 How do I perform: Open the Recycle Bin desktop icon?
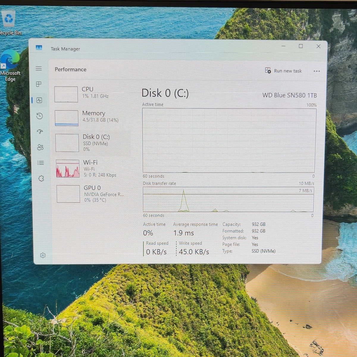click(9, 22)
